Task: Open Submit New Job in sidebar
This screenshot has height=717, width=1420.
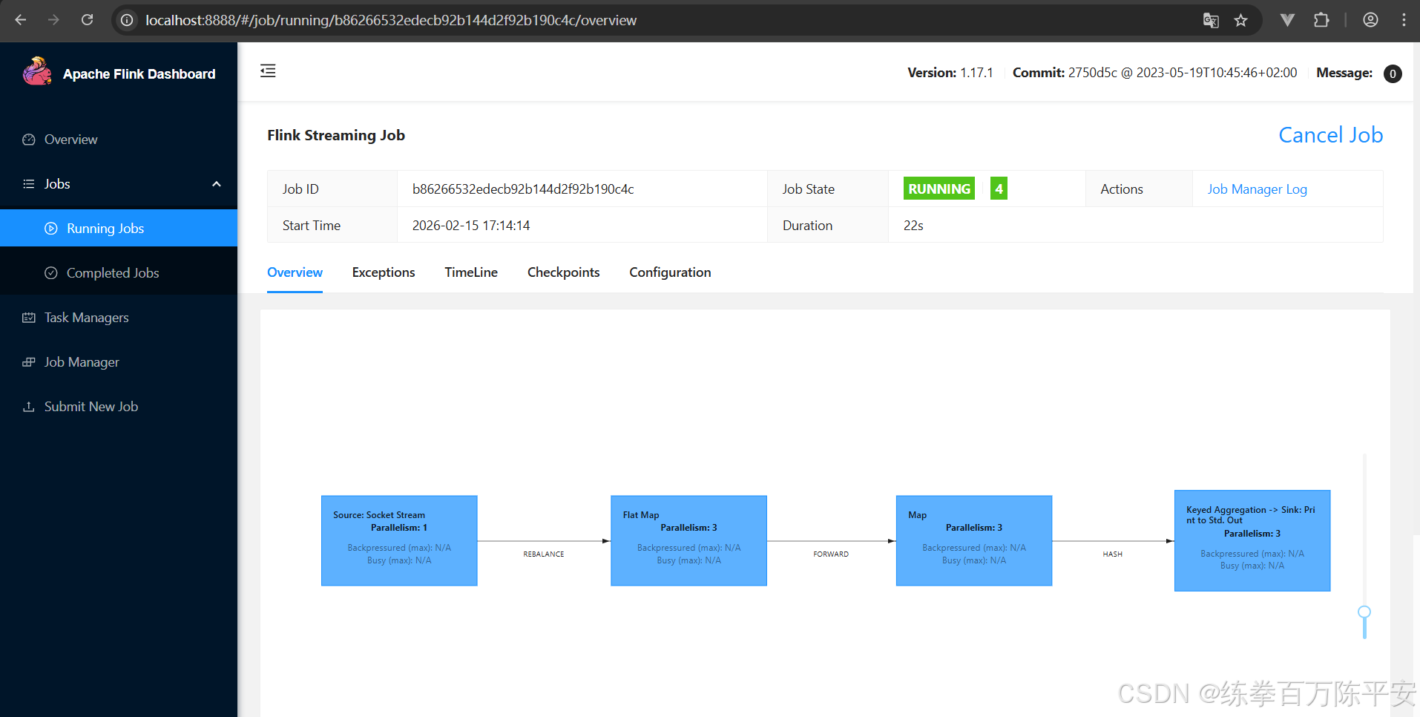Action: coord(119,407)
